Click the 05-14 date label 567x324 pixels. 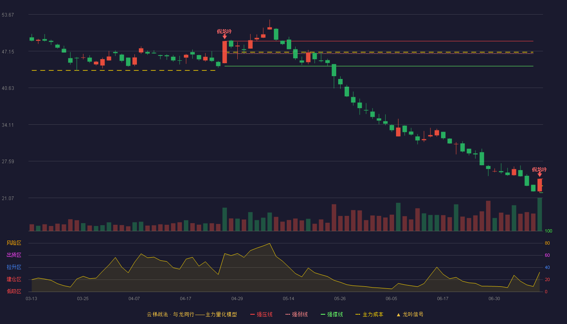[x=288, y=298]
